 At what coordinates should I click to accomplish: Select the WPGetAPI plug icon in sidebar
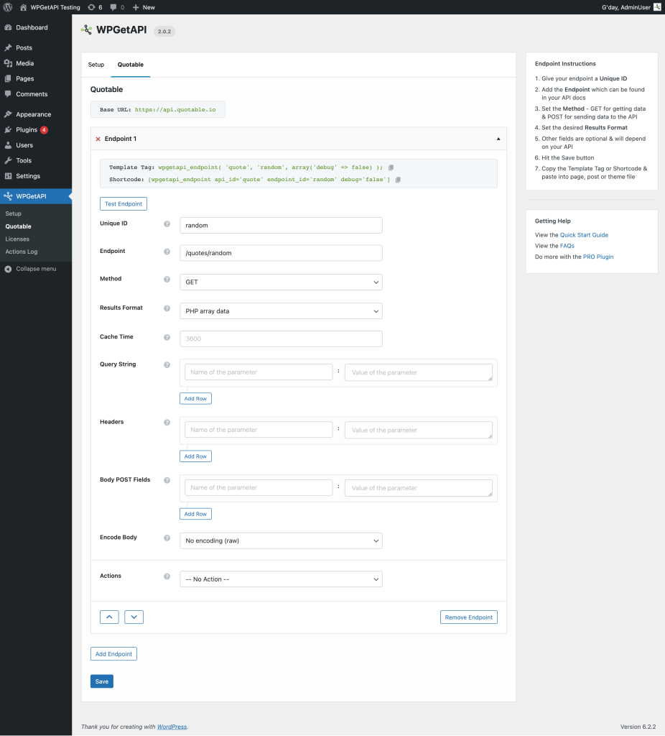[x=10, y=195]
